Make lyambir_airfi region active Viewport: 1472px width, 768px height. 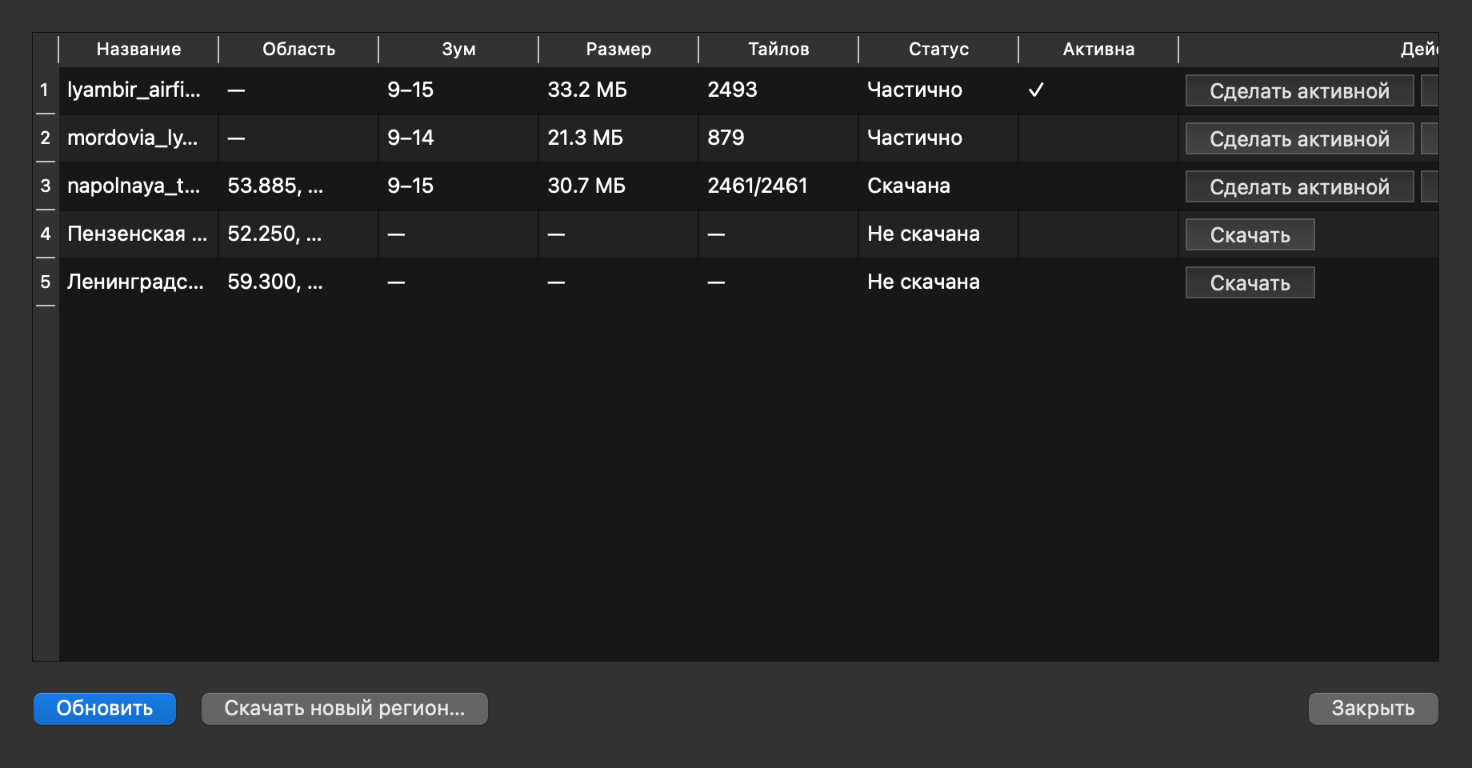1299,90
